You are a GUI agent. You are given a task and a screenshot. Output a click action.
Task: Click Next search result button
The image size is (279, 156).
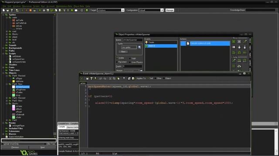(43, 147)
